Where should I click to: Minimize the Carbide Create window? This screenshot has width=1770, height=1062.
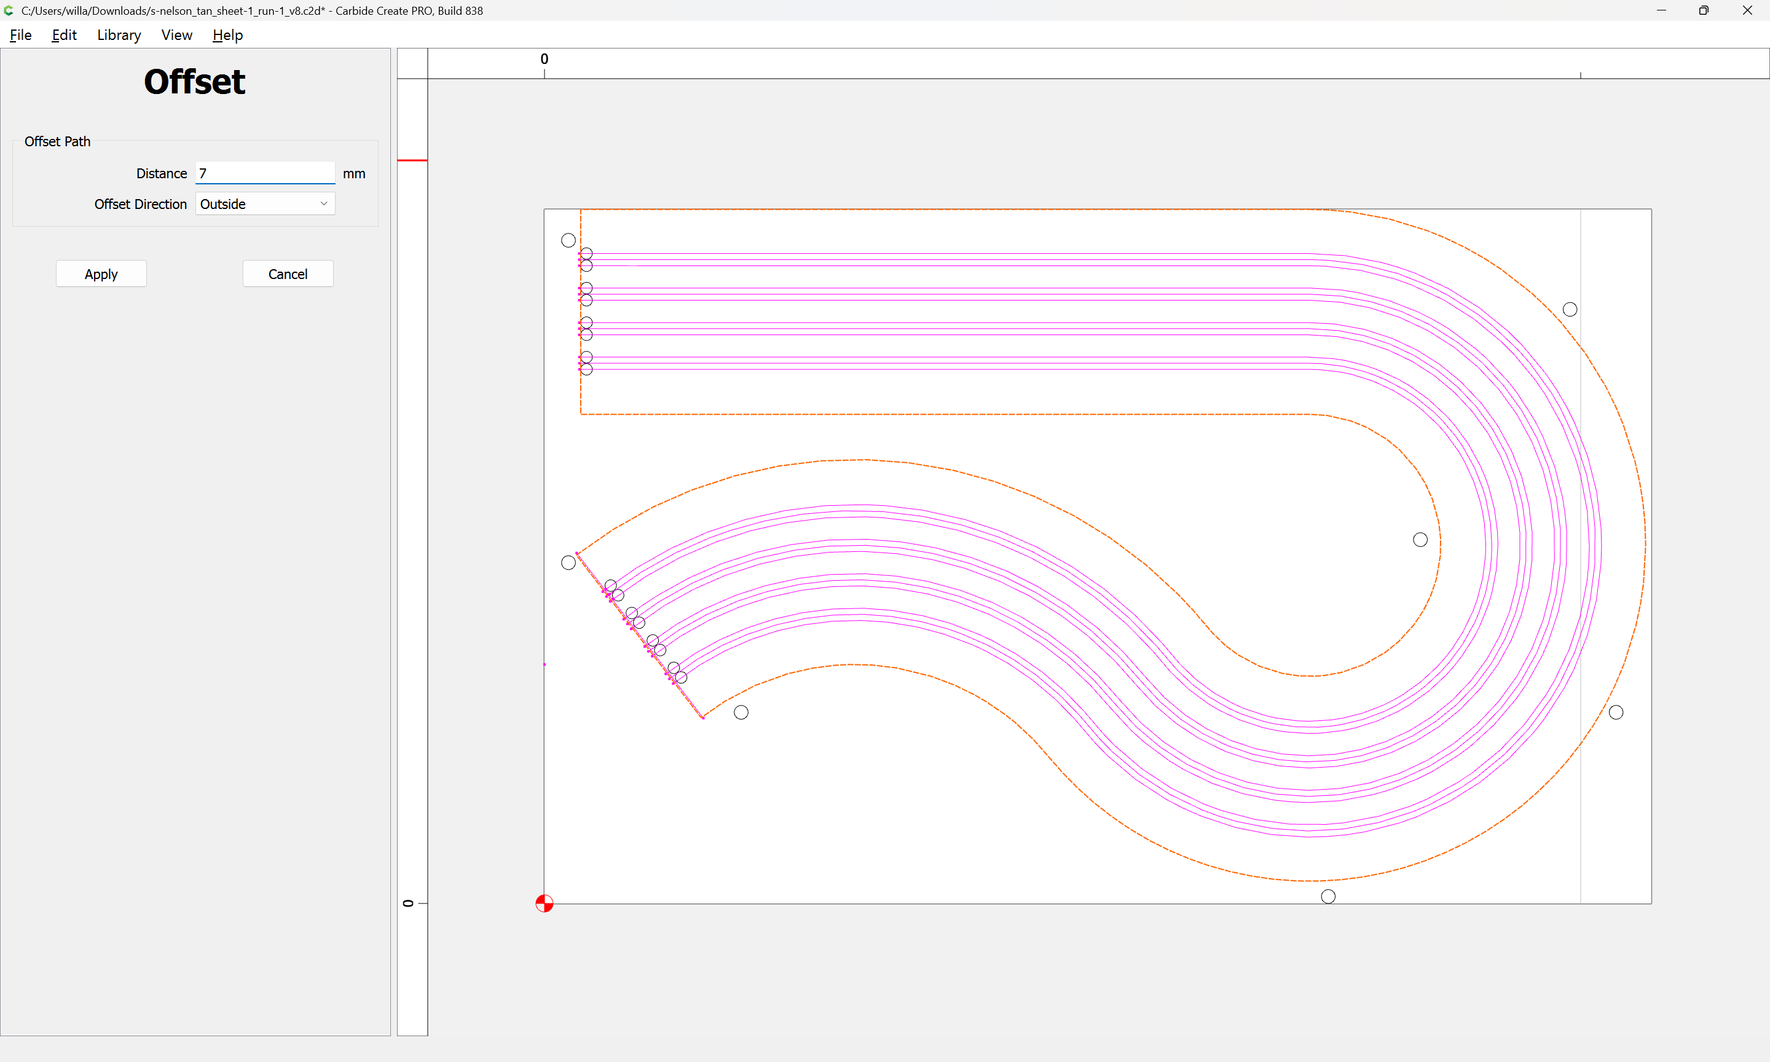(1661, 10)
